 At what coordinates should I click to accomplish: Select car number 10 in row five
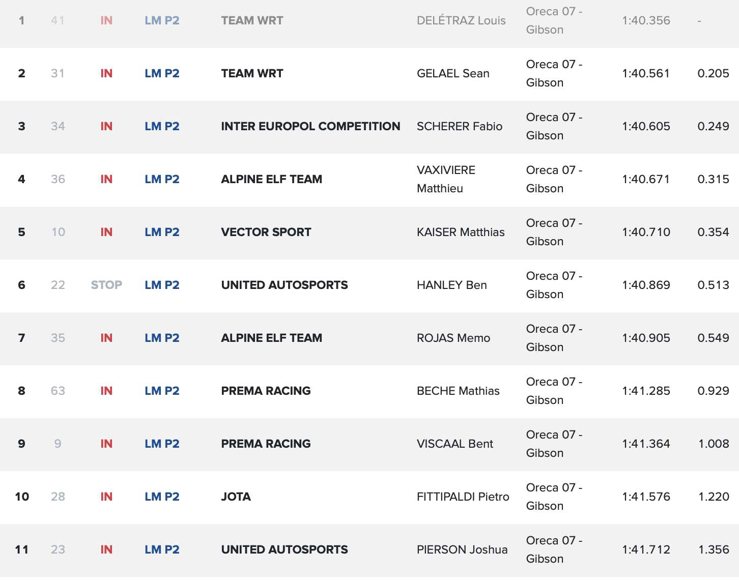point(58,232)
